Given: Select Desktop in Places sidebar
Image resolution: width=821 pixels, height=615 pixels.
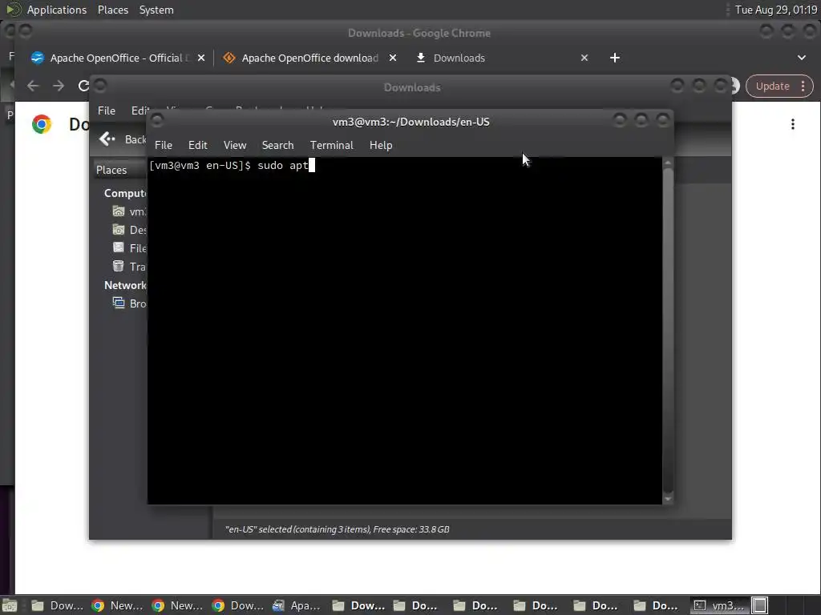Looking at the screenshot, I should 129,230.
